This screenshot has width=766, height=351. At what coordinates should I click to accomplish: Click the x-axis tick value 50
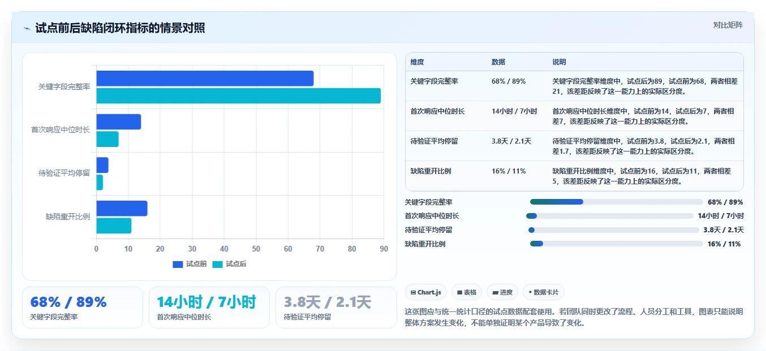point(256,249)
